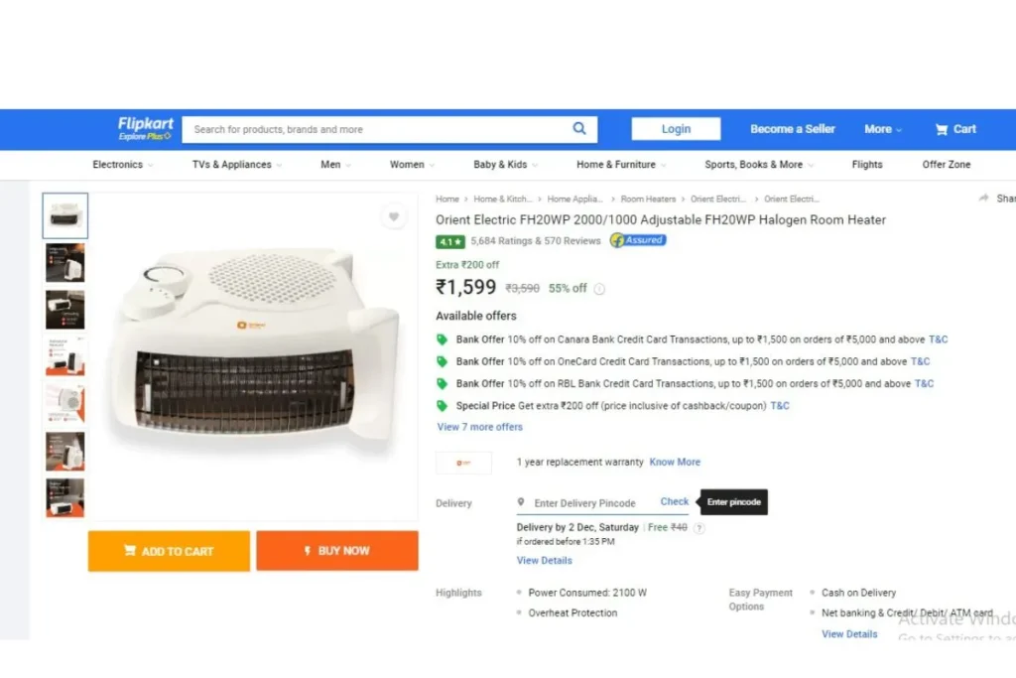Click the Flipkart Explore Plus logo
This screenshot has width=1016, height=678.
145,128
